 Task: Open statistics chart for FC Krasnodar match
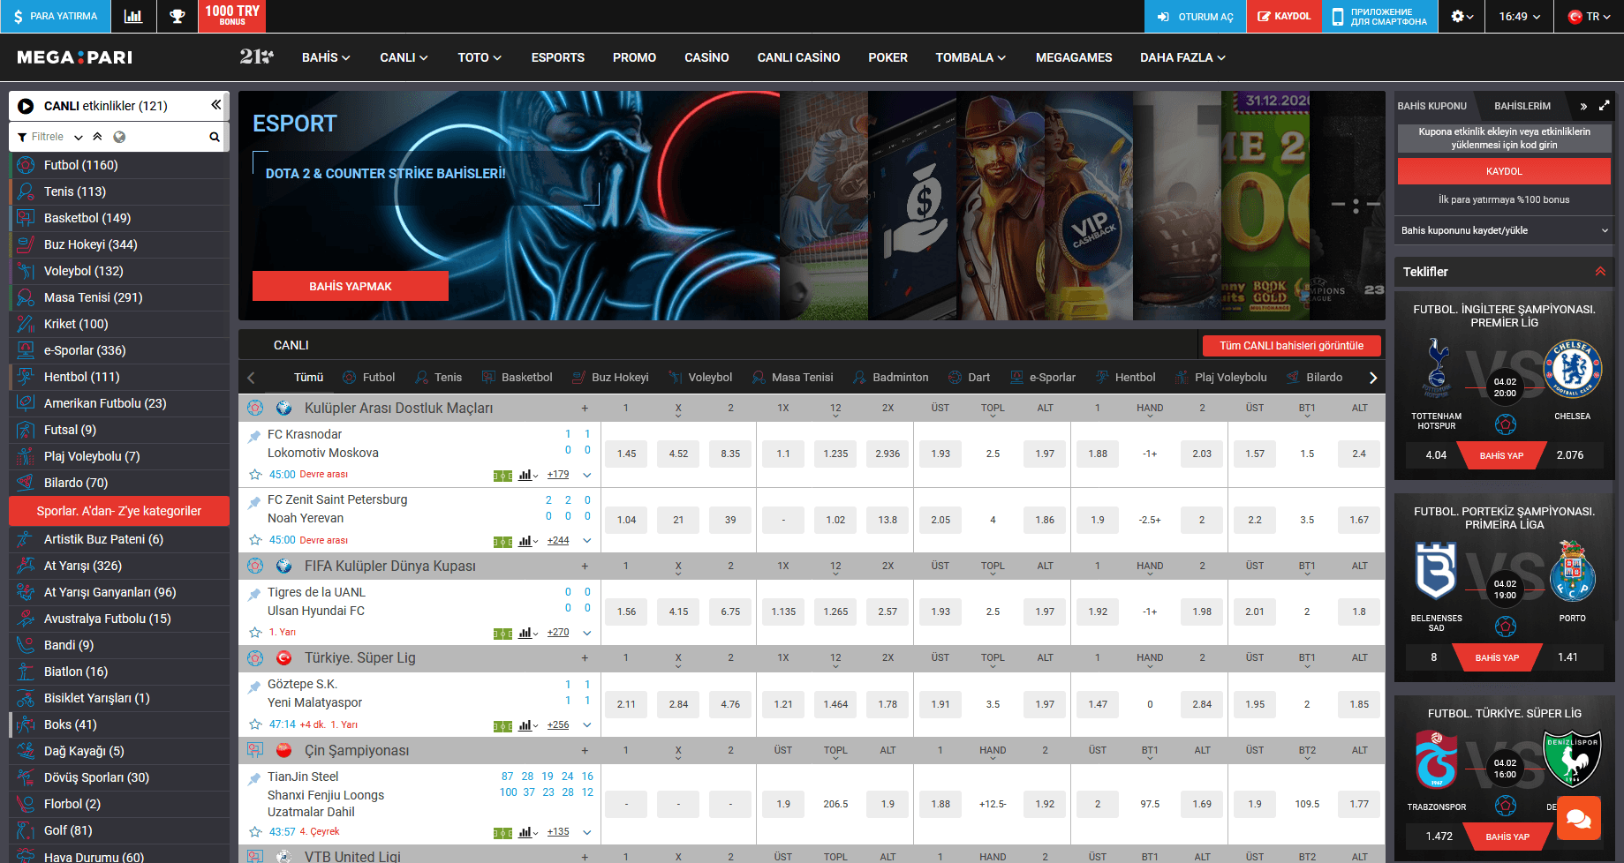[527, 475]
